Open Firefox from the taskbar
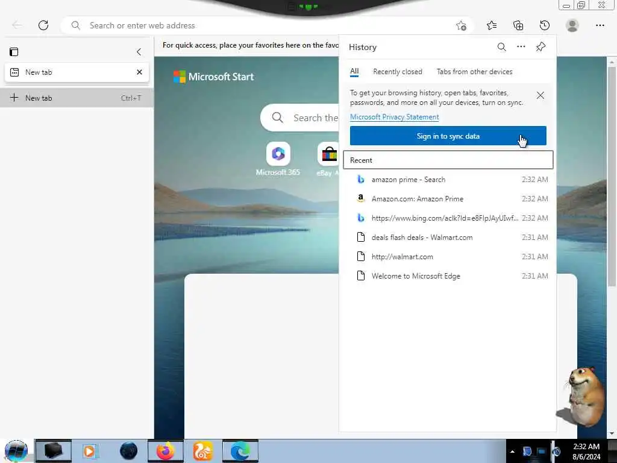The height and width of the screenshot is (463, 617). point(166,451)
